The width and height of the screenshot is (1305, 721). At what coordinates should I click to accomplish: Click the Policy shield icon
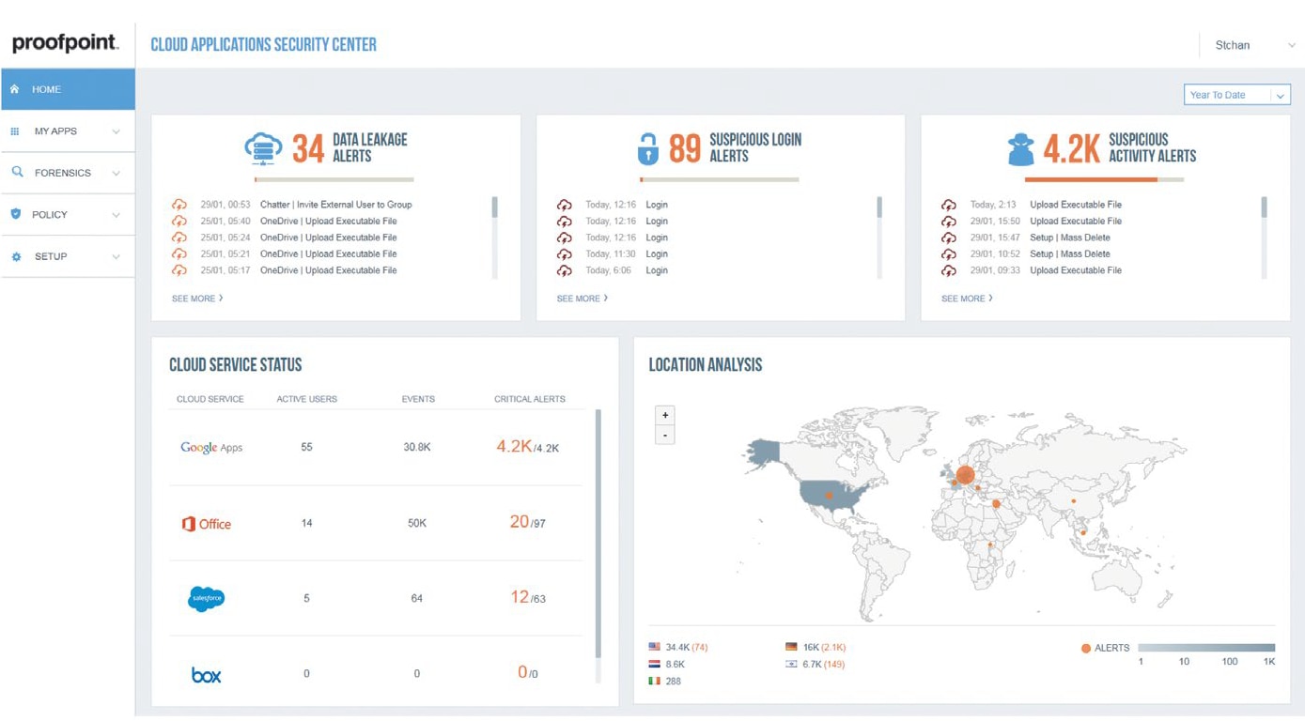(14, 214)
